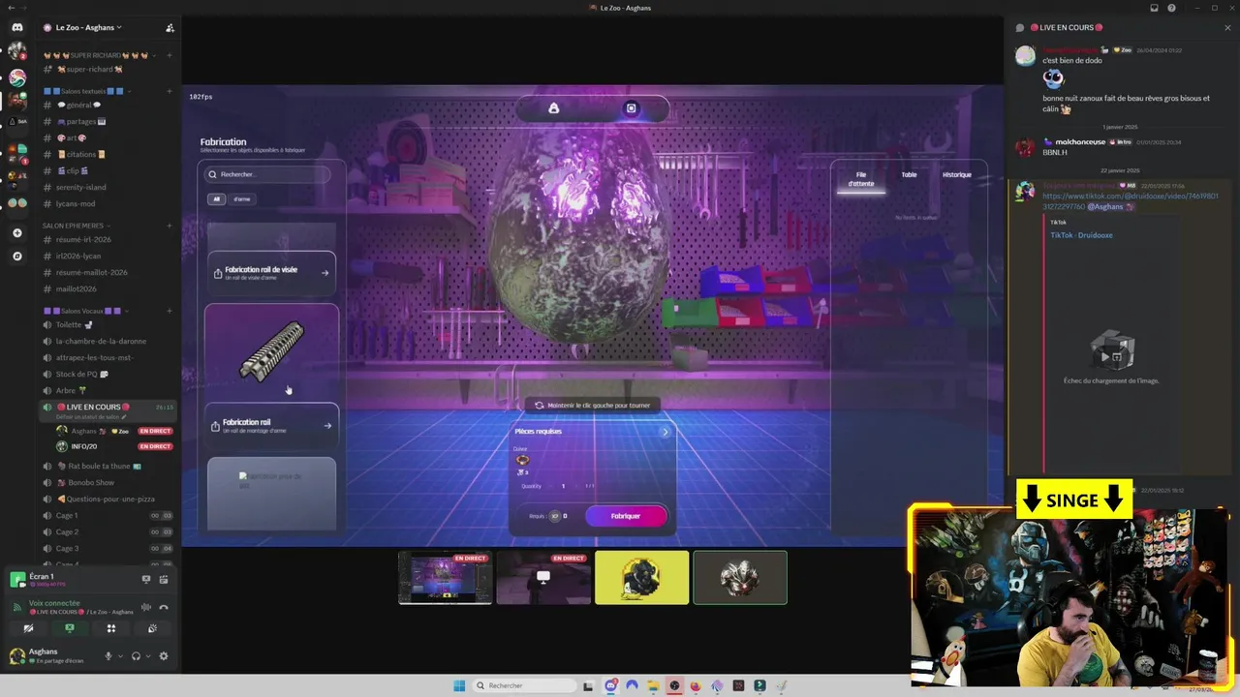Join the Bonobo Show voice channel
The width and height of the screenshot is (1240, 697).
[108, 482]
